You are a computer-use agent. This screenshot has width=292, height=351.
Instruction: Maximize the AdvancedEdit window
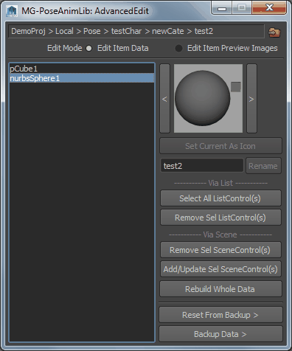click(242, 8)
